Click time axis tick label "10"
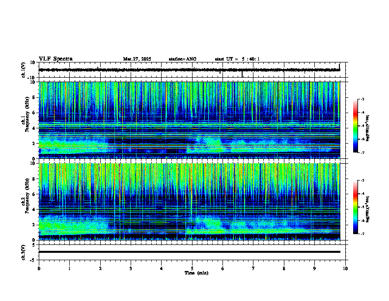 [x=345, y=269]
